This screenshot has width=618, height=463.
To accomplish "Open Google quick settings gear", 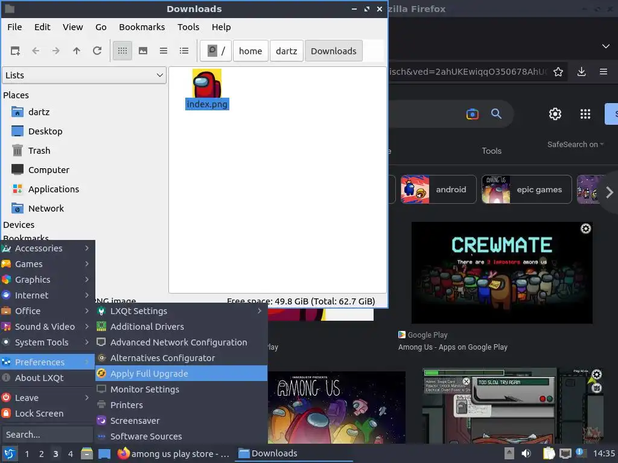I will point(555,114).
